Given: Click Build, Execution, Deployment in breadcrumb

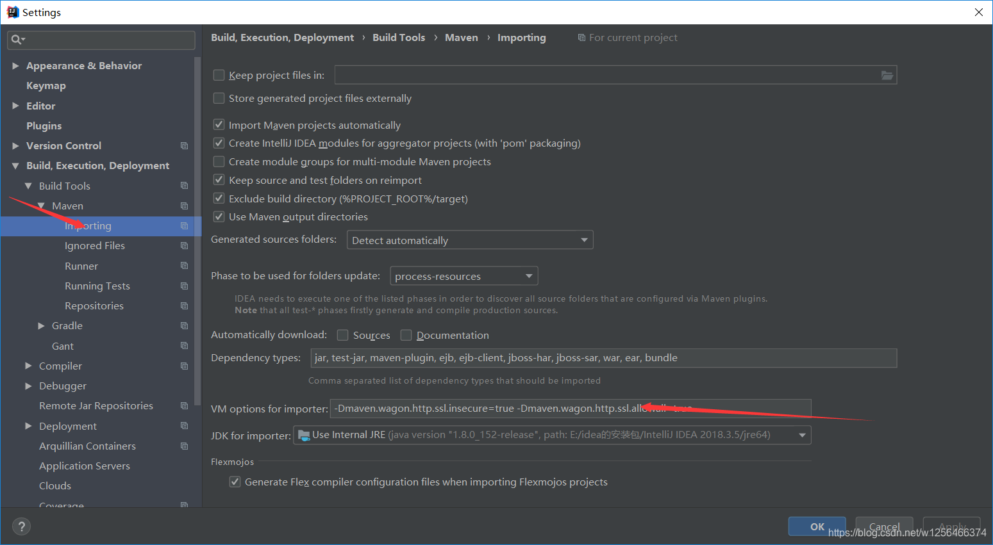Looking at the screenshot, I should [283, 37].
